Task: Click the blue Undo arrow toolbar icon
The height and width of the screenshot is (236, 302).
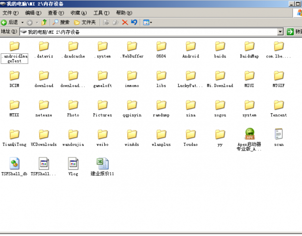Action: point(134,22)
